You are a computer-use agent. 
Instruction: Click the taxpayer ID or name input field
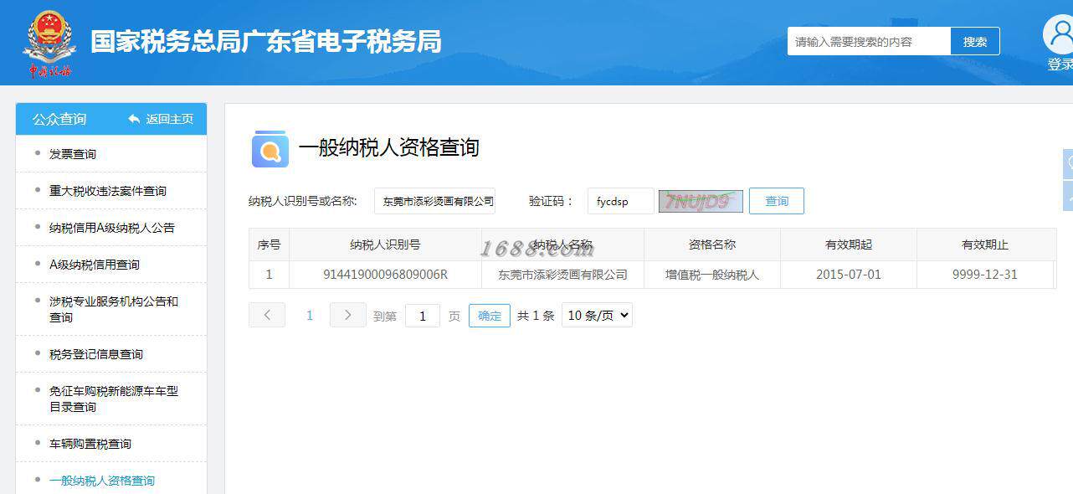pos(434,201)
